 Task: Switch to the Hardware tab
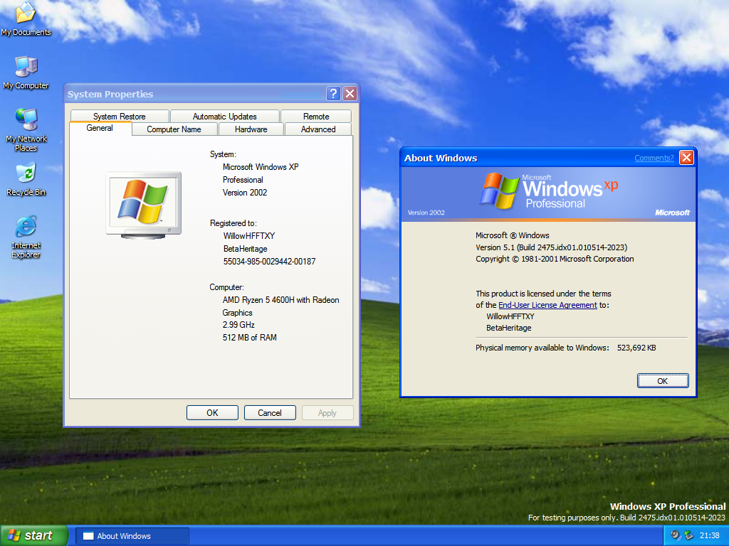[251, 129]
